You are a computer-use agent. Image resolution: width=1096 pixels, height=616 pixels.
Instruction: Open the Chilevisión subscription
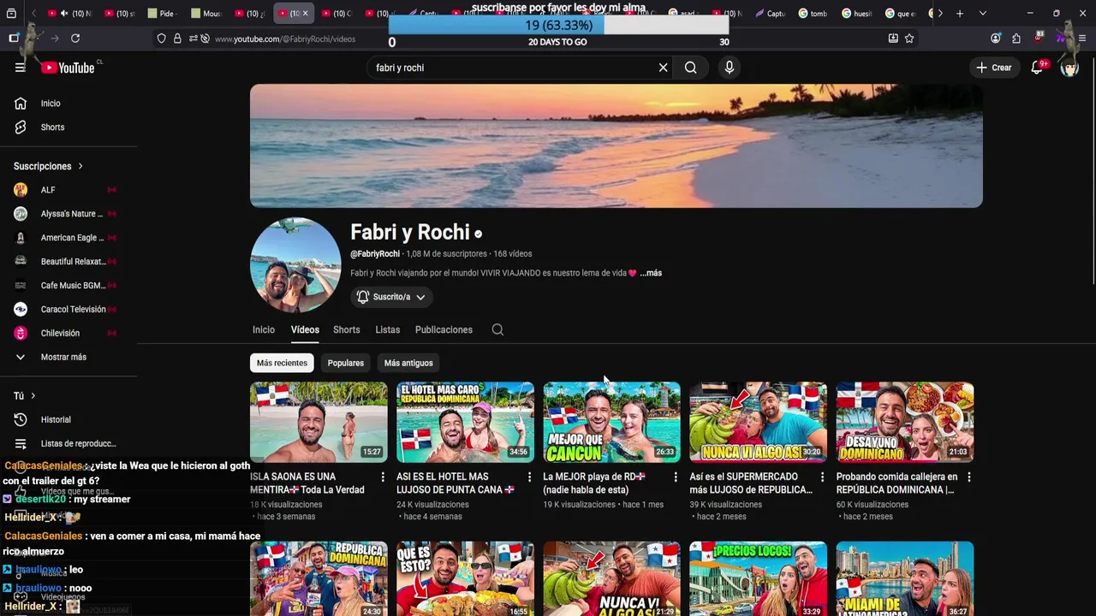(x=68, y=334)
